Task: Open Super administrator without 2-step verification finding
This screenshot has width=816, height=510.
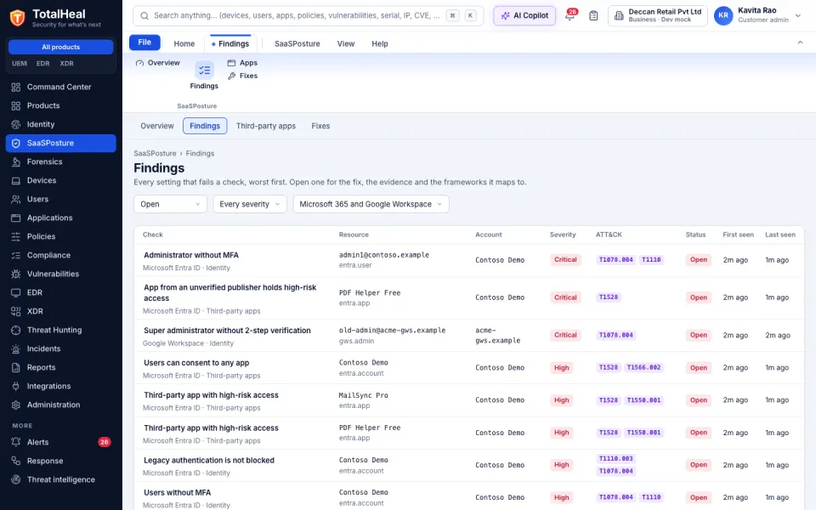Action: pos(228,331)
